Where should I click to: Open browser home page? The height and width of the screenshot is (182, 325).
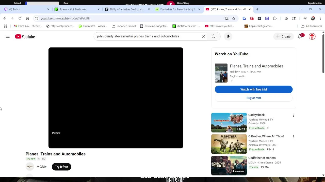[27, 18]
